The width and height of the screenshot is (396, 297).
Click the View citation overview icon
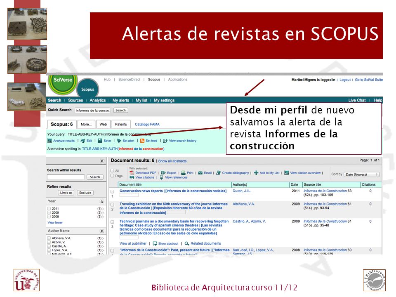point(286,173)
